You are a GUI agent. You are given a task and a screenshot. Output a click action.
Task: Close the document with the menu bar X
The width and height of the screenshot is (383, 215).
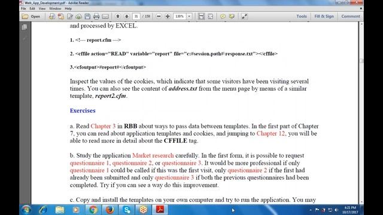tap(361, 8)
